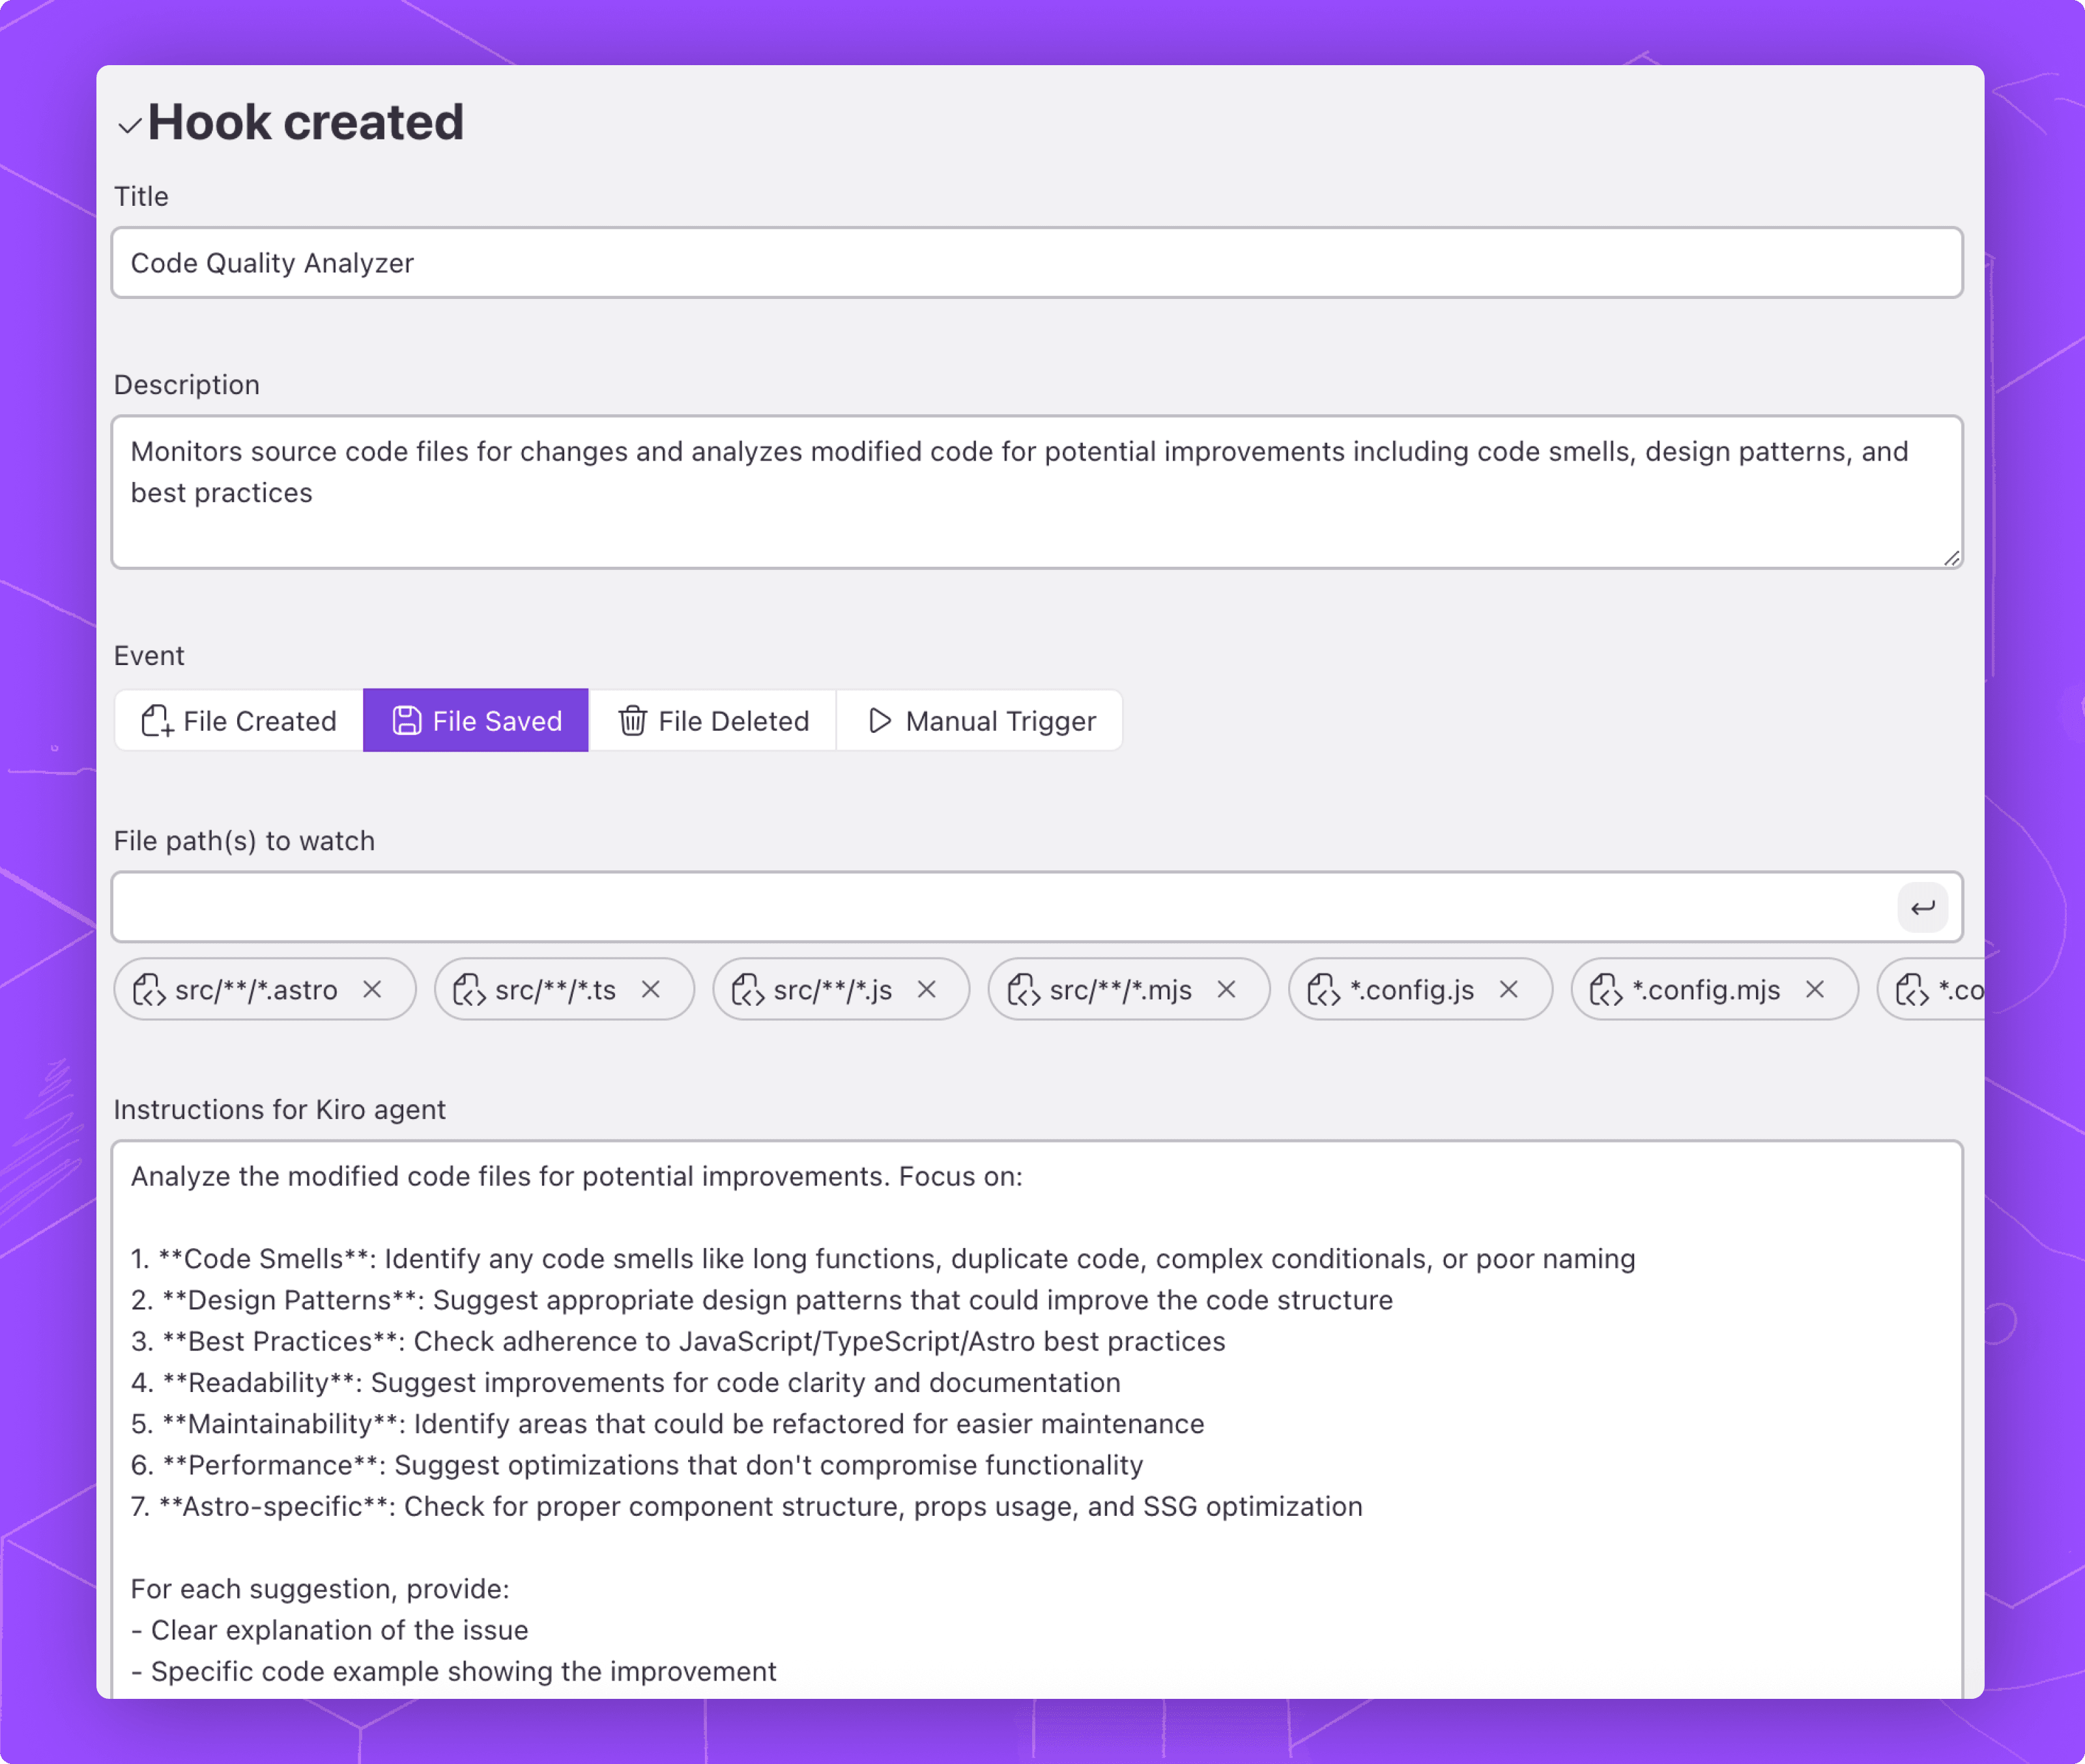This screenshot has height=1764, width=2085.
Task: Remove the src/**/*.ts path chip
Action: [x=651, y=990]
